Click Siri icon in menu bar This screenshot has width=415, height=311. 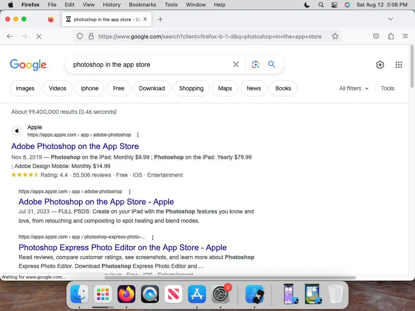click(x=347, y=5)
